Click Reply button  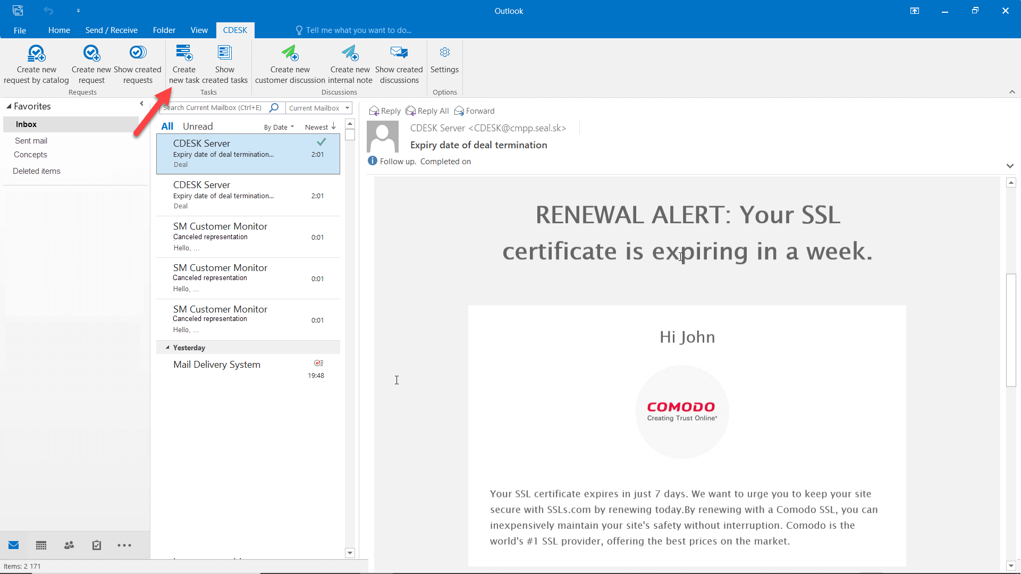[x=385, y=111]
